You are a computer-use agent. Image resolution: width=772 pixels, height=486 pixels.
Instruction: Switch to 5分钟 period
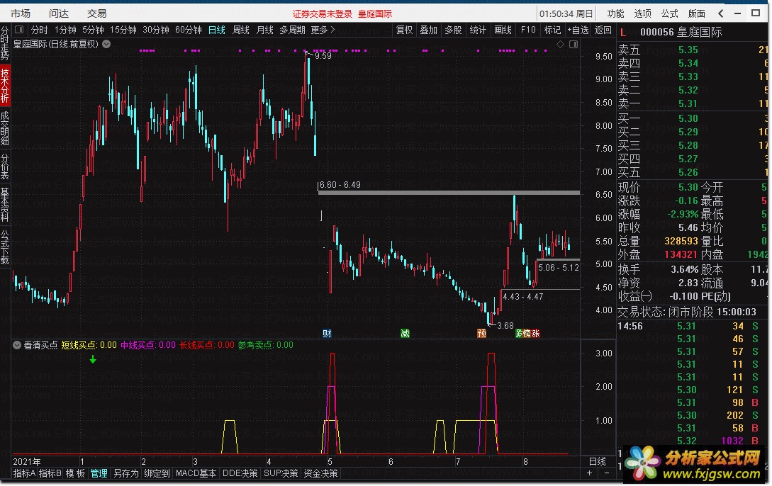click(x=93, y=30)
